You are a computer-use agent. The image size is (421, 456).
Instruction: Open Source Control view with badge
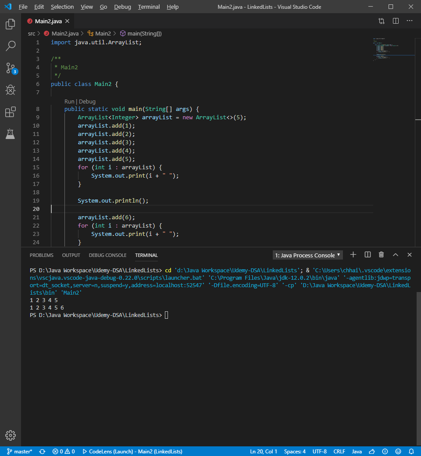coord(11,68)
